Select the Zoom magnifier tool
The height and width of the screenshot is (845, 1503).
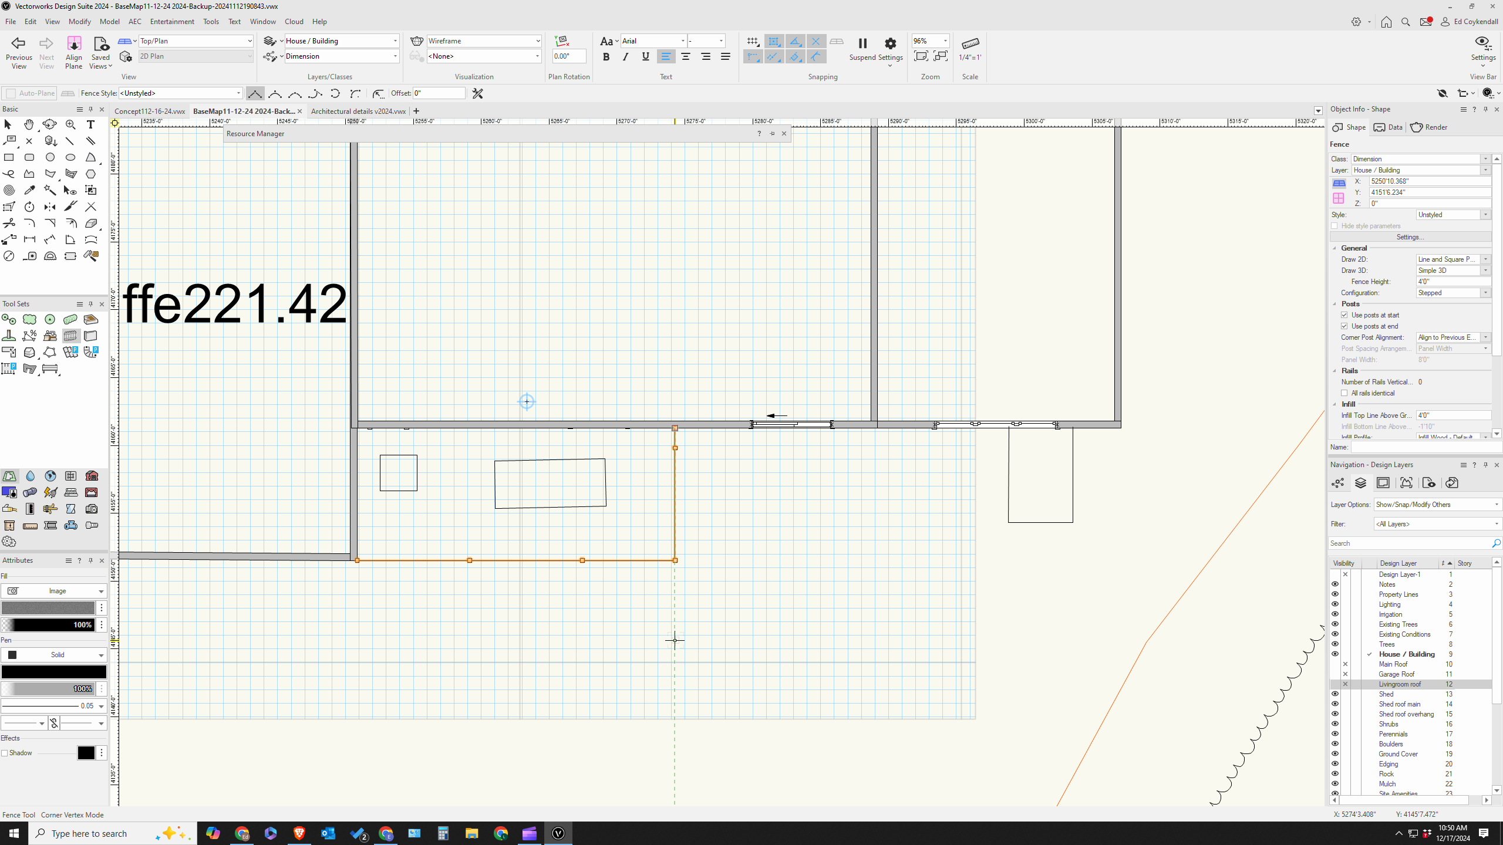(70, 124)
